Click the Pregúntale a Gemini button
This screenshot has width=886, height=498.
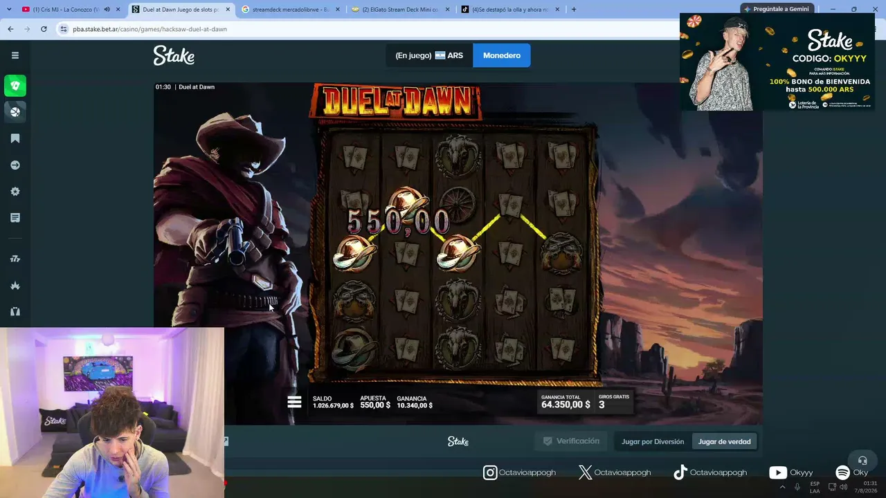pos(776,9)
